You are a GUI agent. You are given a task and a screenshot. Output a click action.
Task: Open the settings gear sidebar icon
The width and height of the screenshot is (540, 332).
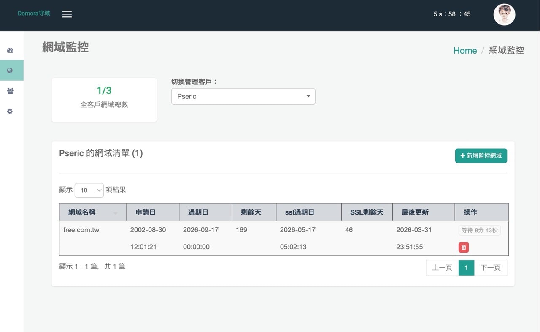(10, 112)
